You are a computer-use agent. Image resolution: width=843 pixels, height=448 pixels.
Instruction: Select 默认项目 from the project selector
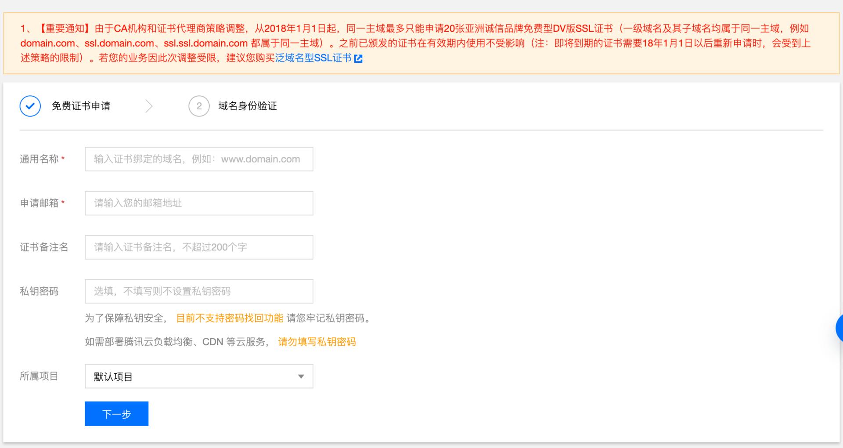pos(198,376)
